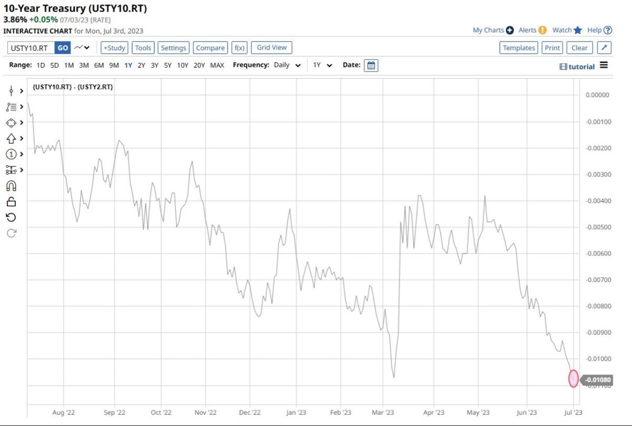Click the -0.01080 current value tag
632x426 pixels.
tap(597, 379)
